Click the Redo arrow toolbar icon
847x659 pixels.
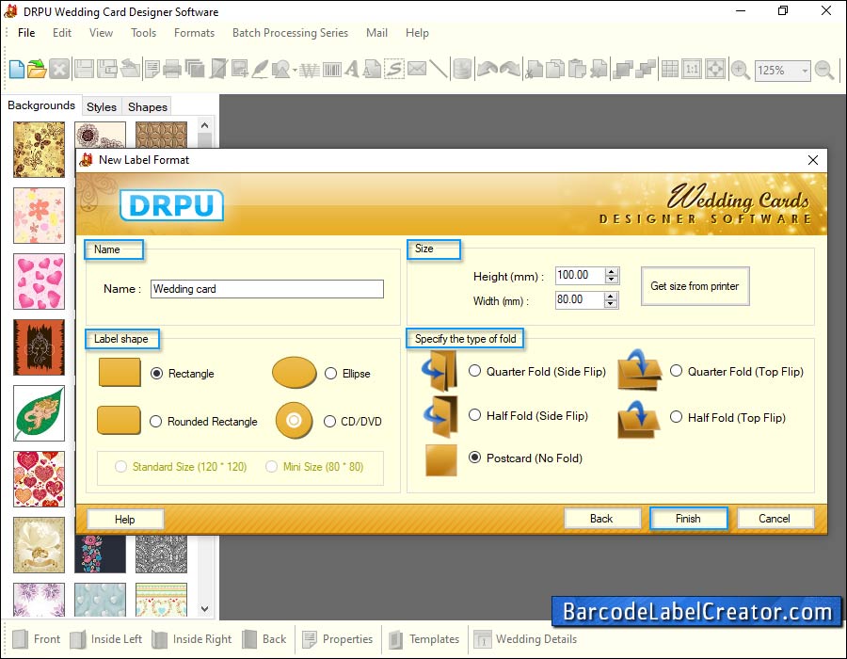tap(510, 69)
